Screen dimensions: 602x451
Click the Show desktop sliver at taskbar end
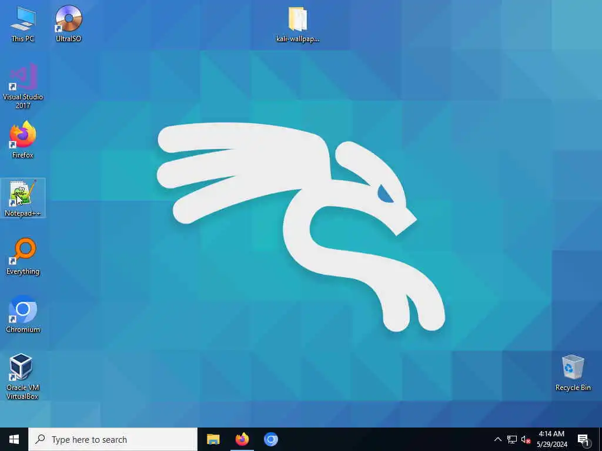[x=600, y=439]
